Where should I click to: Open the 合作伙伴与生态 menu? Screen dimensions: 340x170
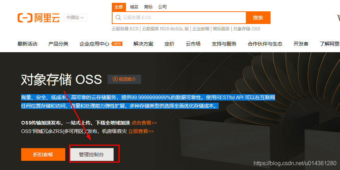(x=265, y=44)
